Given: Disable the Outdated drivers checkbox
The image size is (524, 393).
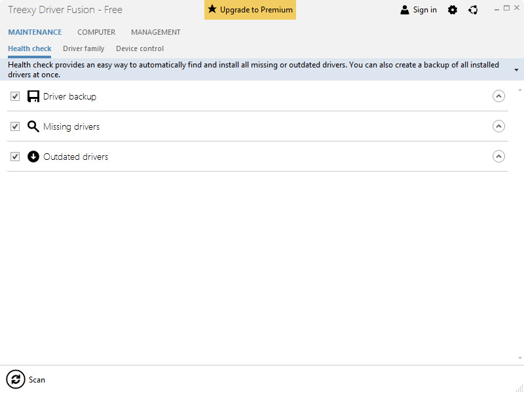Looking at the screenshot, I should (15, 157).
